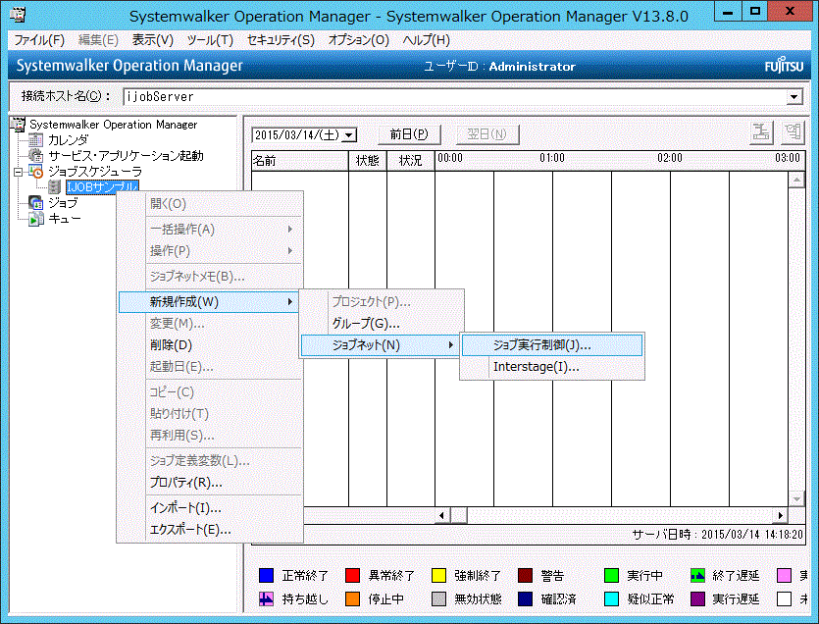Expand the 操作(P) submenu arrow
This screenshot has width=819, height=624.
[x=290, y=251]
